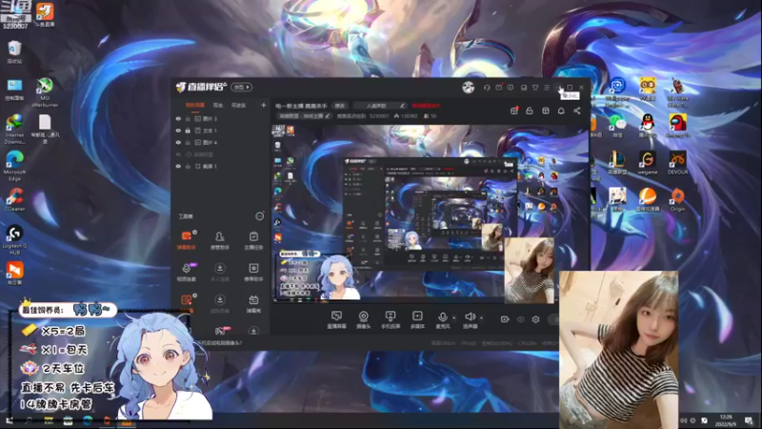Image resolution: width=762 pixels, height=429 pixels.
Task: Click the red link text in the header
Action: [x=426, y=106]
